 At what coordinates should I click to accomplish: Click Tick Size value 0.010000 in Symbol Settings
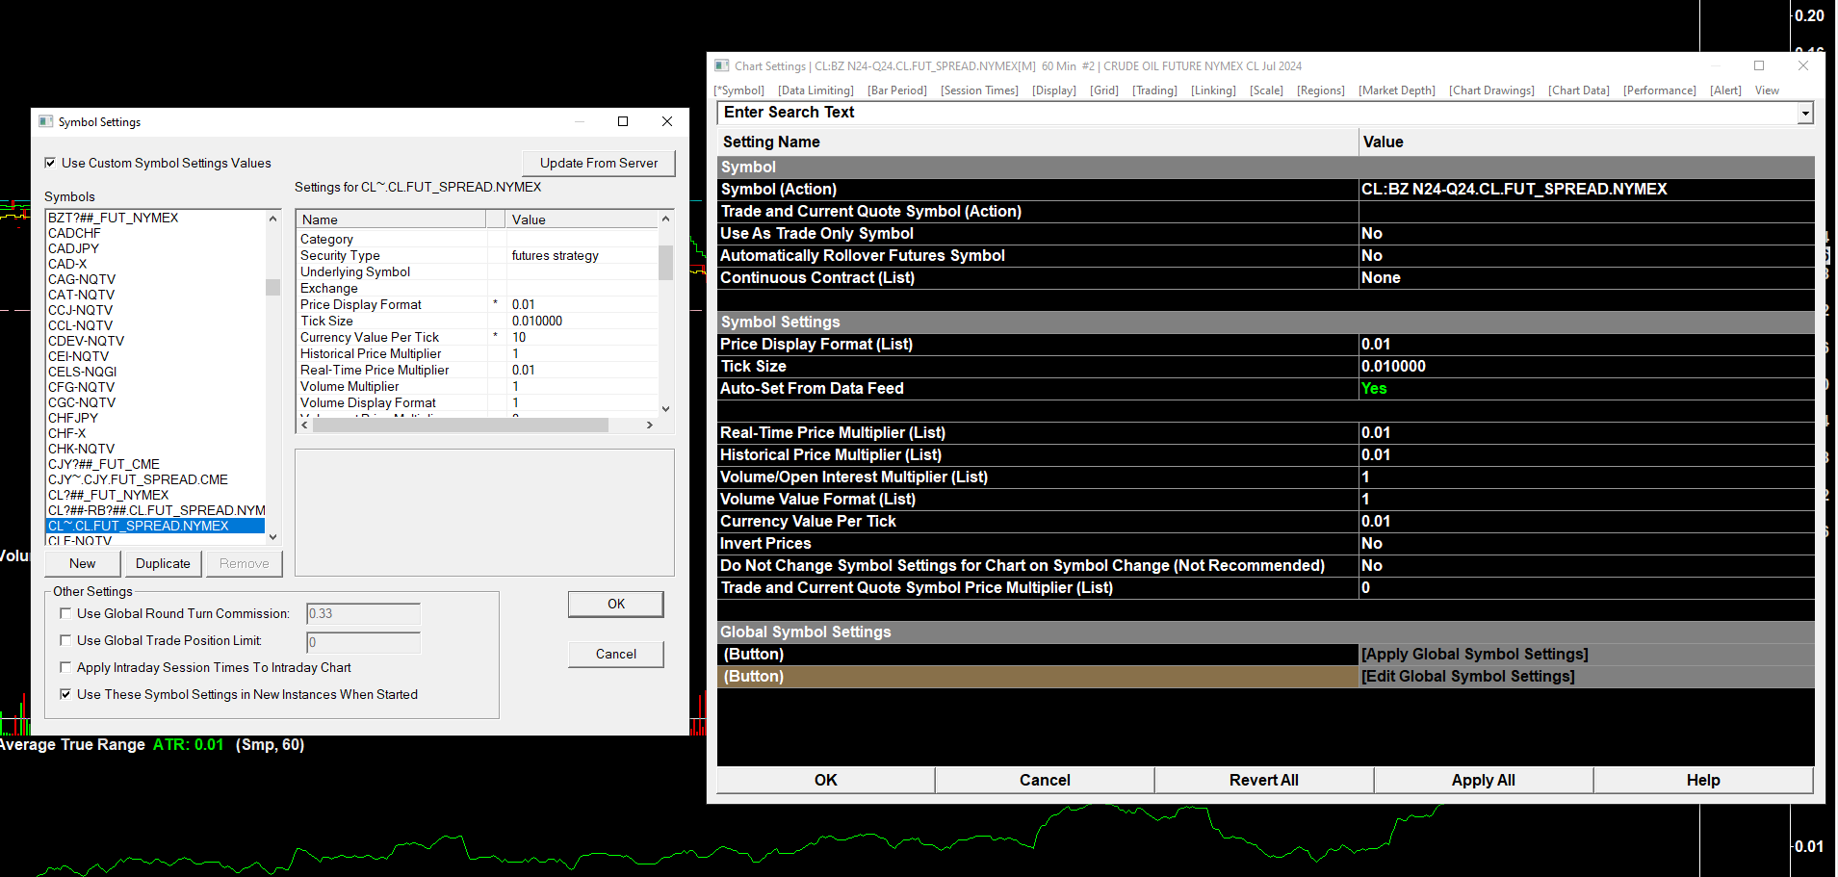pos(537,321)
